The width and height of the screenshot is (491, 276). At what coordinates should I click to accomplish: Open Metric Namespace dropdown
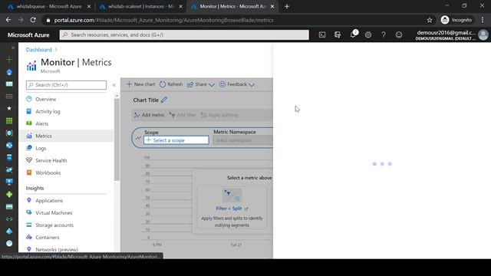[x=242, y=140]
